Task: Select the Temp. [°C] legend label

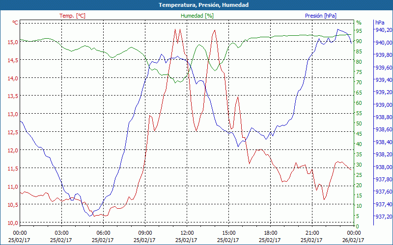Action: pos(72,16)
